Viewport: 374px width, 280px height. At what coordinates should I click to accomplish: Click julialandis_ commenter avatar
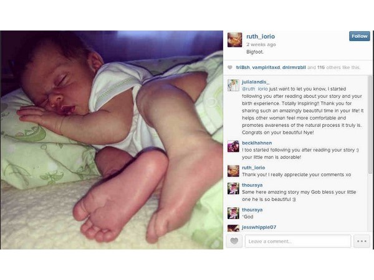[x=233, y=85]
